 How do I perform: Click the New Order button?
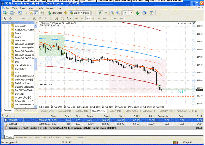tap(55, 13)
